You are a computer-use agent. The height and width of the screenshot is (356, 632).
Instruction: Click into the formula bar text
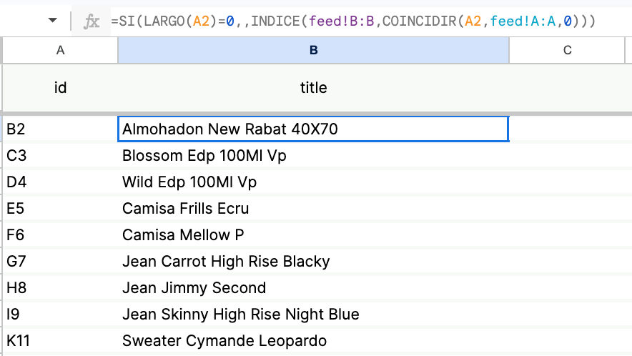(353, 21)
